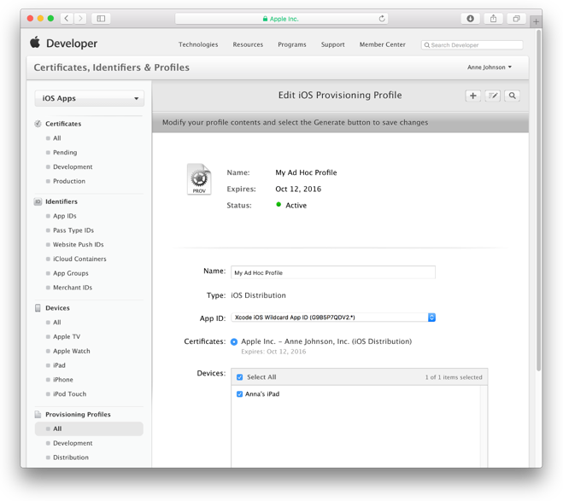Screen dimensions: 563x501
Task: Click the Provisioning Profiles section heading
Action: [x=78, y=414]
